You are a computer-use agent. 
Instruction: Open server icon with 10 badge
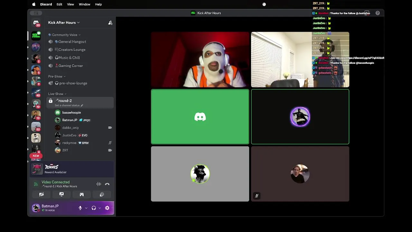[36, 104]
